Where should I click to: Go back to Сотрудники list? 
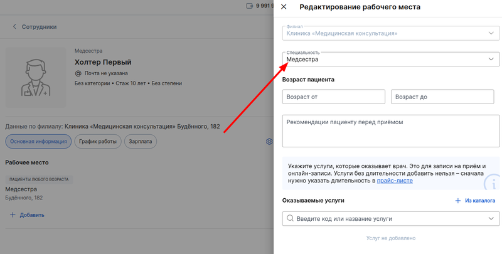(39, 27)
